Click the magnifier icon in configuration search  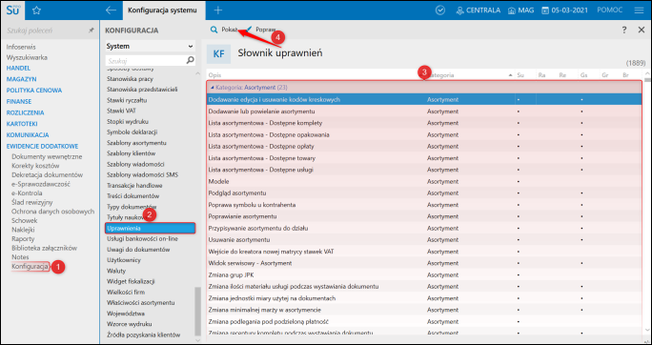point(190,60)
